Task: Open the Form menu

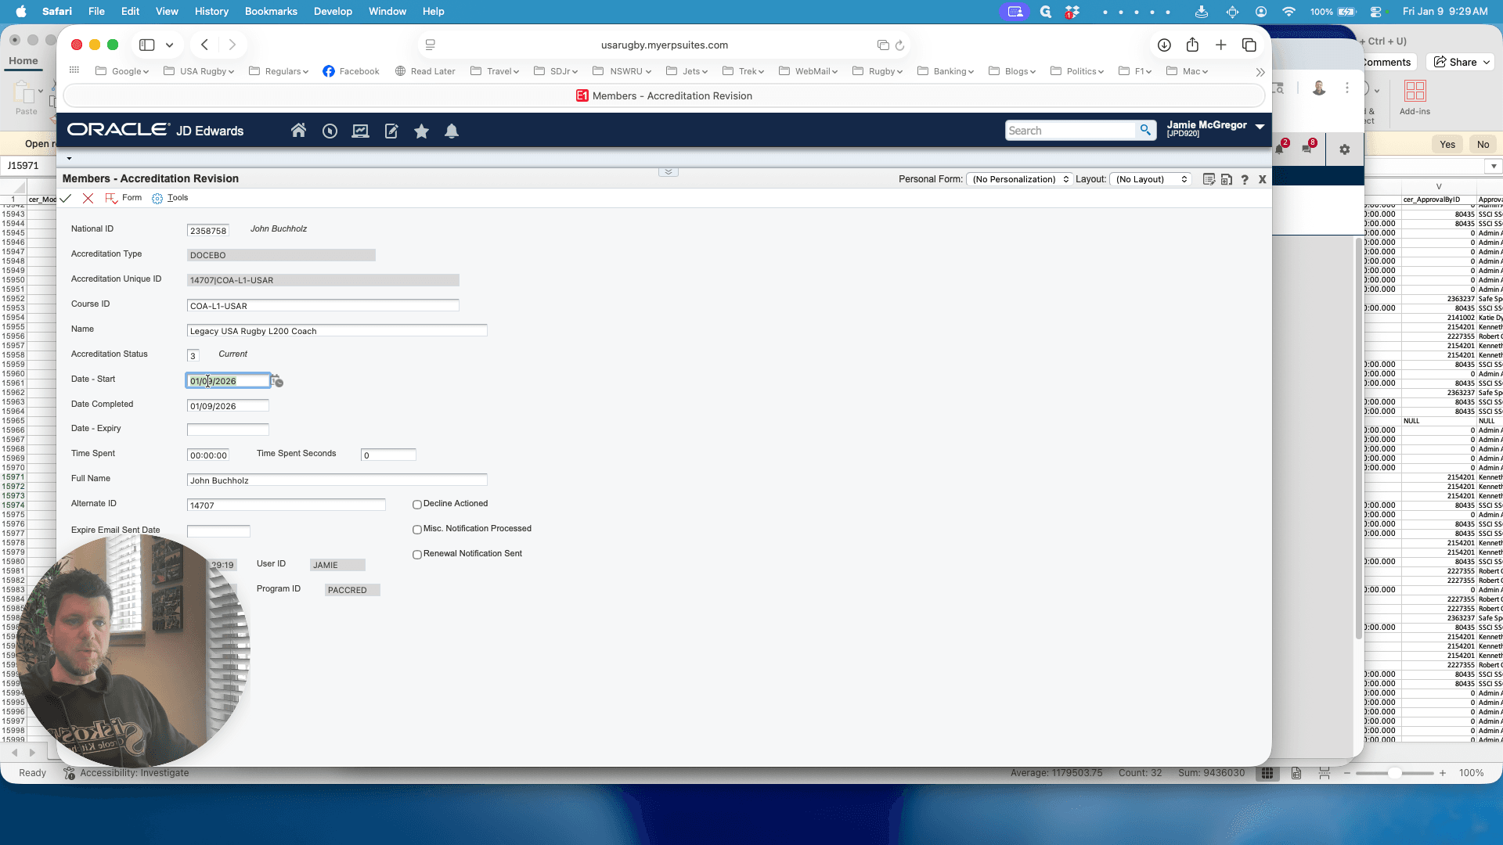Action: (124, 198)
